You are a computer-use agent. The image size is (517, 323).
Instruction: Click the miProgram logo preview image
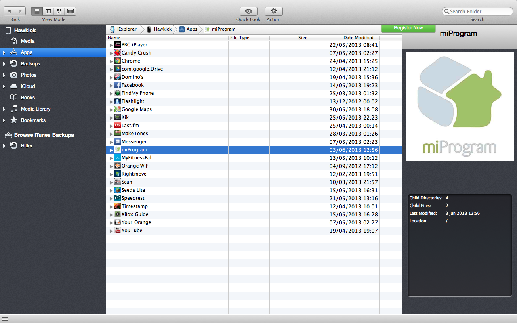pos(460,107)
